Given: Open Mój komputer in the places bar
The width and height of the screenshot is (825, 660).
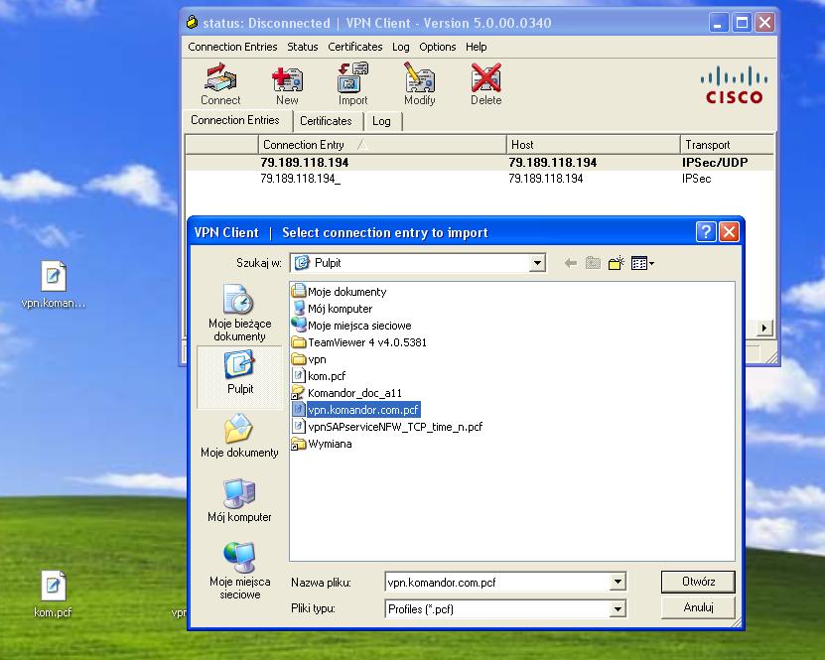Looking at the screenshot, I should click(239, 500).
